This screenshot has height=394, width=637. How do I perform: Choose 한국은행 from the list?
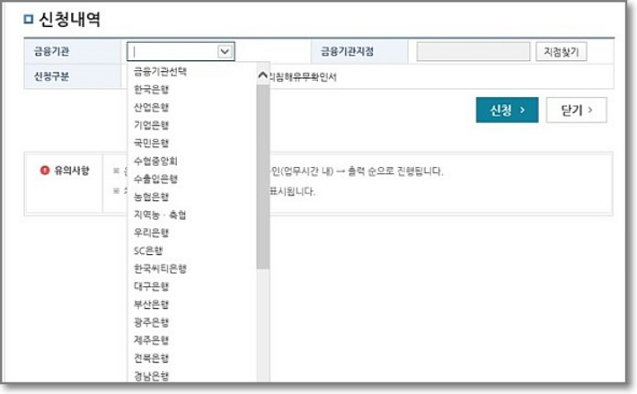coord(151,89)
